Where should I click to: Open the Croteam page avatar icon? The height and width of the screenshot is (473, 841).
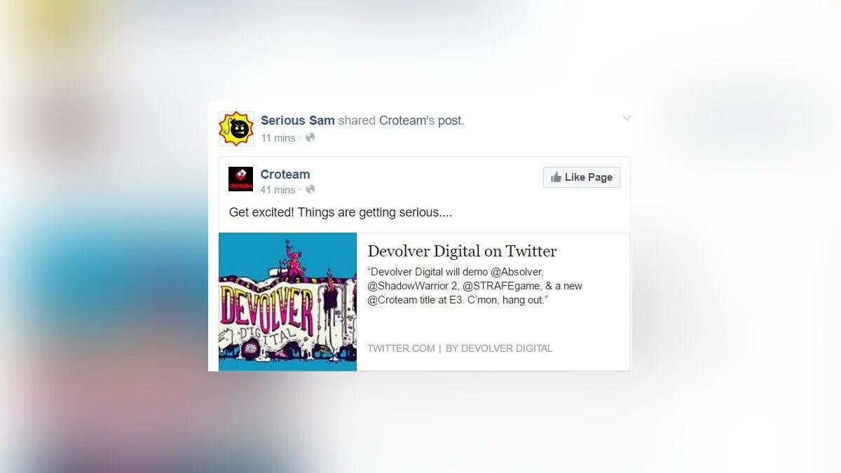(241, 179)
